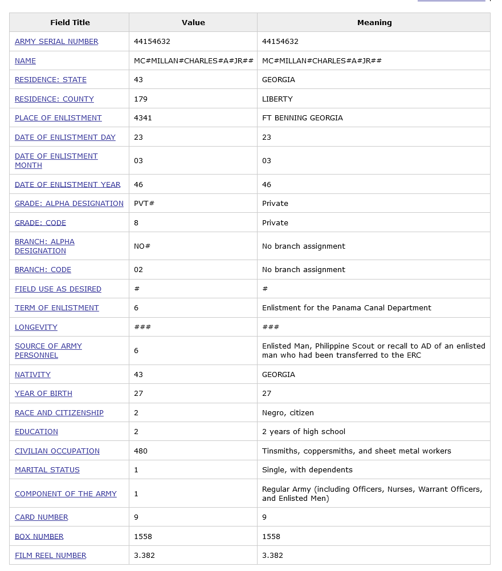Open the FILM REEL NUMBER link

click(51, 556)
